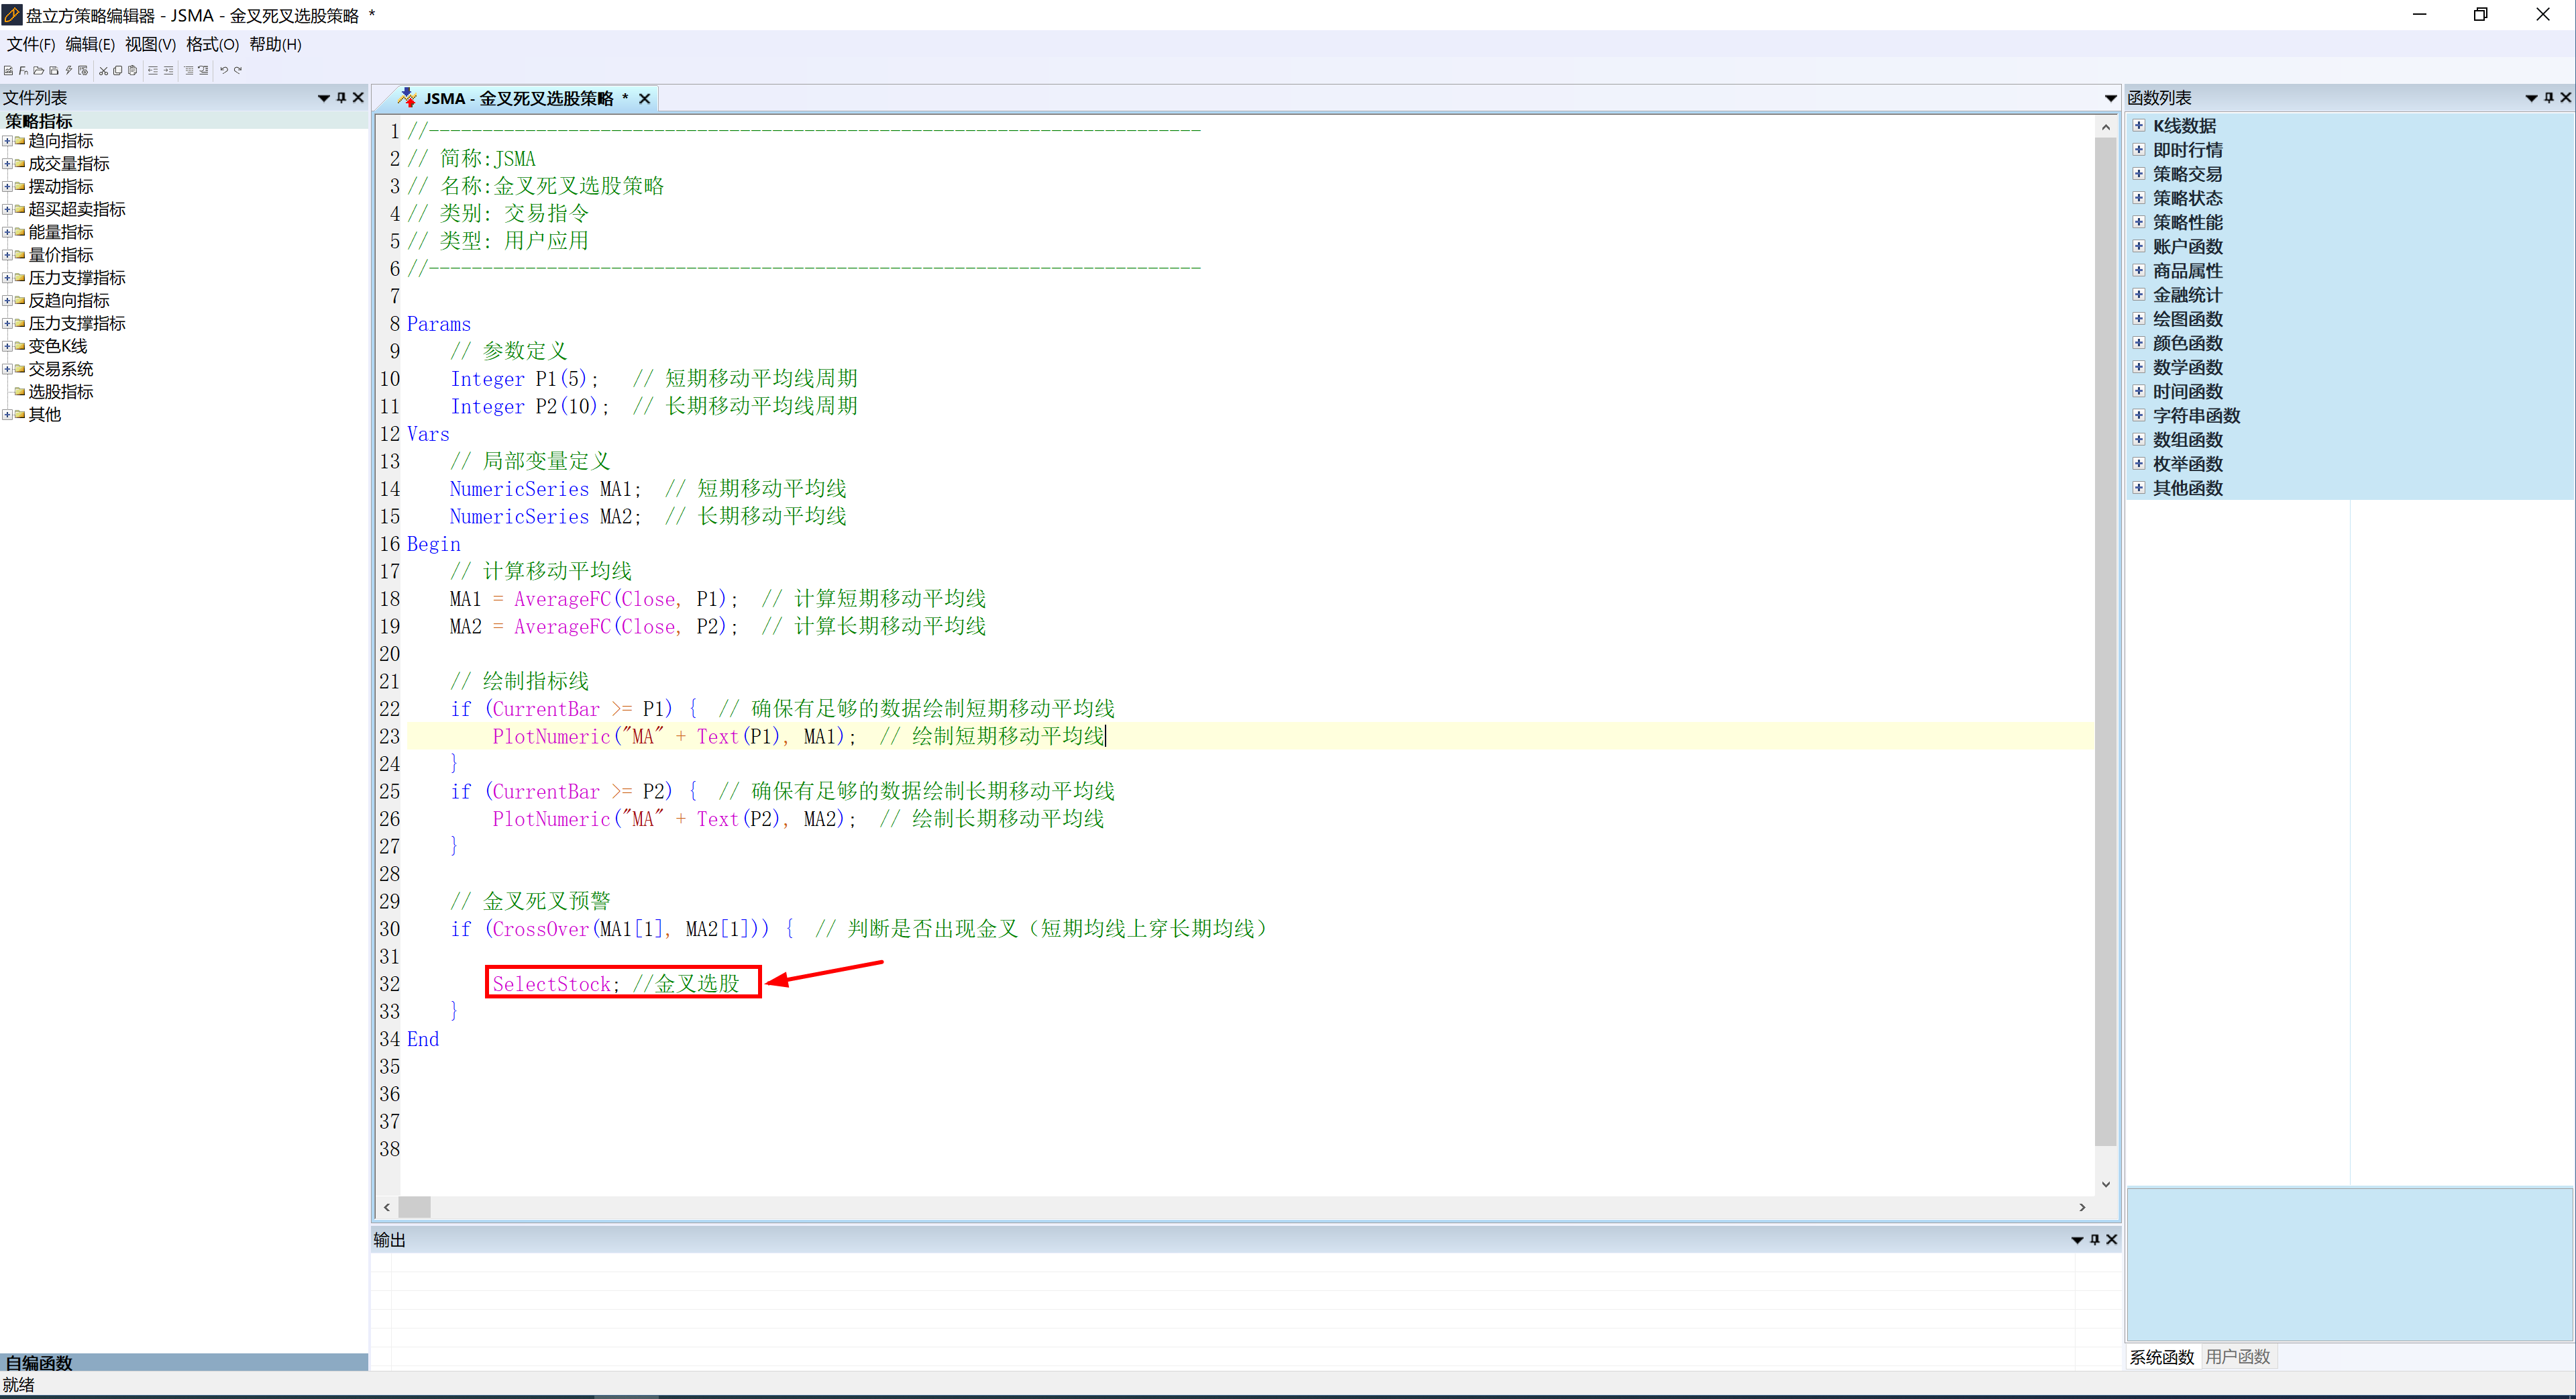This screenshot has height=1399, width=2576.
Task: Open the 视图(V) menu
Action: click(x=150, y=44)
